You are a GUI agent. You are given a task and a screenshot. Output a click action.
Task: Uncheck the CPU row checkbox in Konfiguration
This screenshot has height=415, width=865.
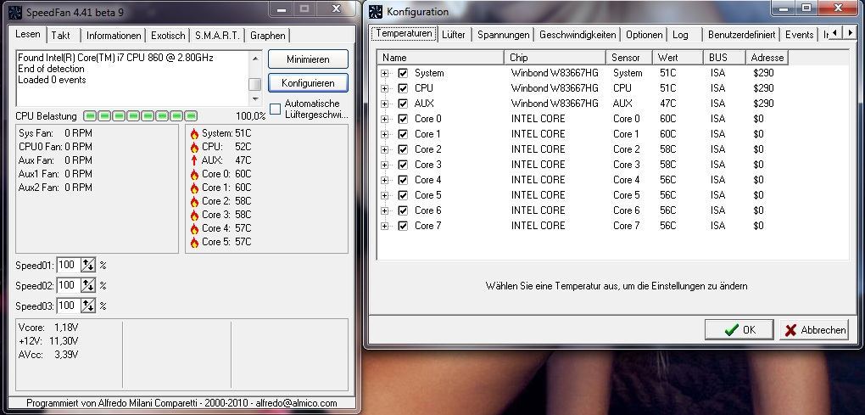[x=403, y=88]
